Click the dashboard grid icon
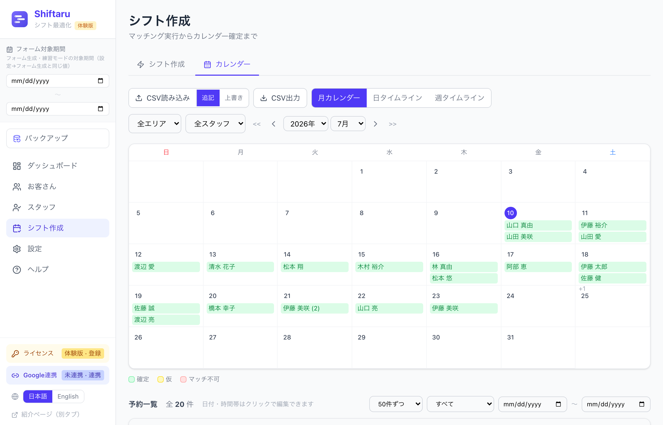663x425 pixels. pos(17,166)
